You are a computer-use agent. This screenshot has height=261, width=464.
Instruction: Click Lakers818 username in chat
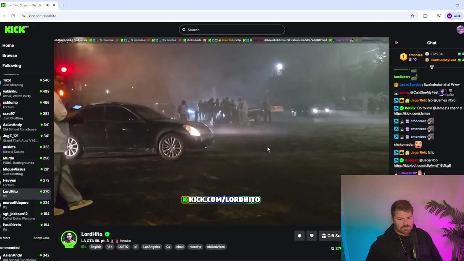point(407,173)
